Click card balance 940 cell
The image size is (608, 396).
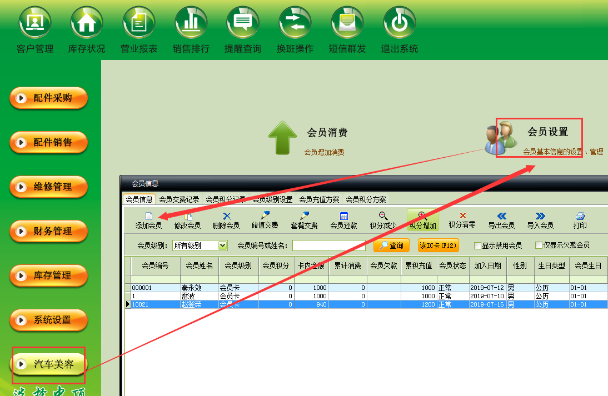coord(311,304)
